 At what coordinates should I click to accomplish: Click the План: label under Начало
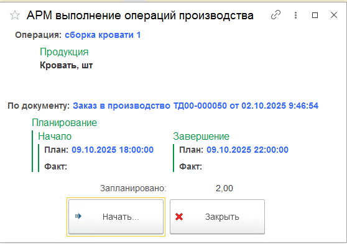click(57, 150)
